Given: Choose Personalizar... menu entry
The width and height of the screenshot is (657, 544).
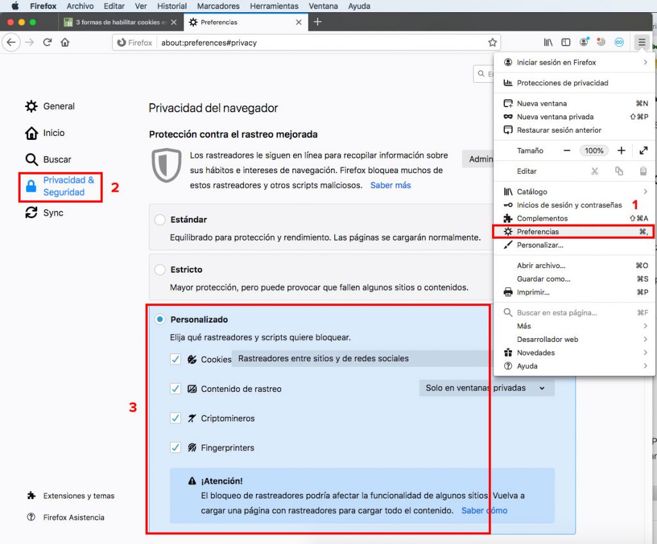Looking at the screenshot, I should (x=574, y=245).
